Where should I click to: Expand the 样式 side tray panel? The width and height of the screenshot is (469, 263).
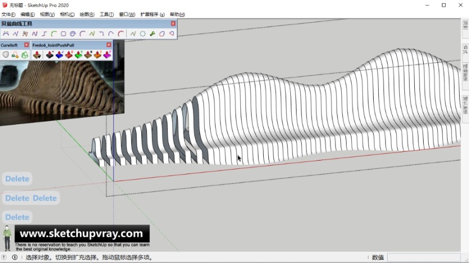(465, 49)
